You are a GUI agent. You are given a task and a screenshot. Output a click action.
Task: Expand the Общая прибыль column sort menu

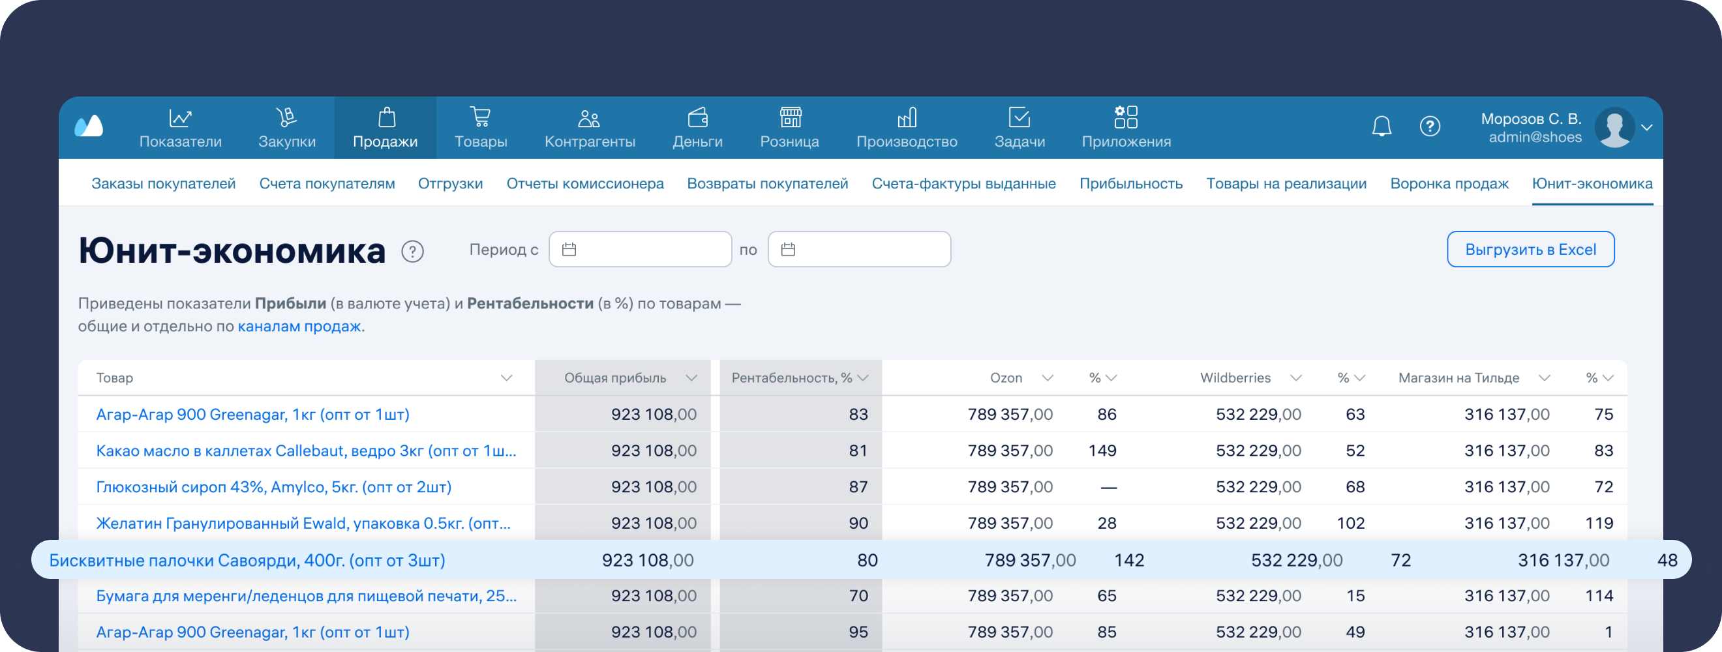click(x=691, y=378)
